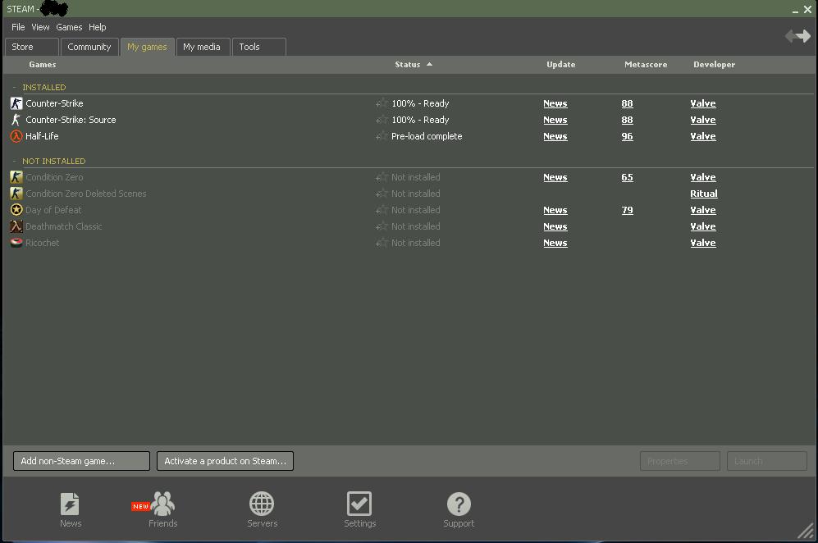Open Valve developer link for Deathmatch Classic

702,226
